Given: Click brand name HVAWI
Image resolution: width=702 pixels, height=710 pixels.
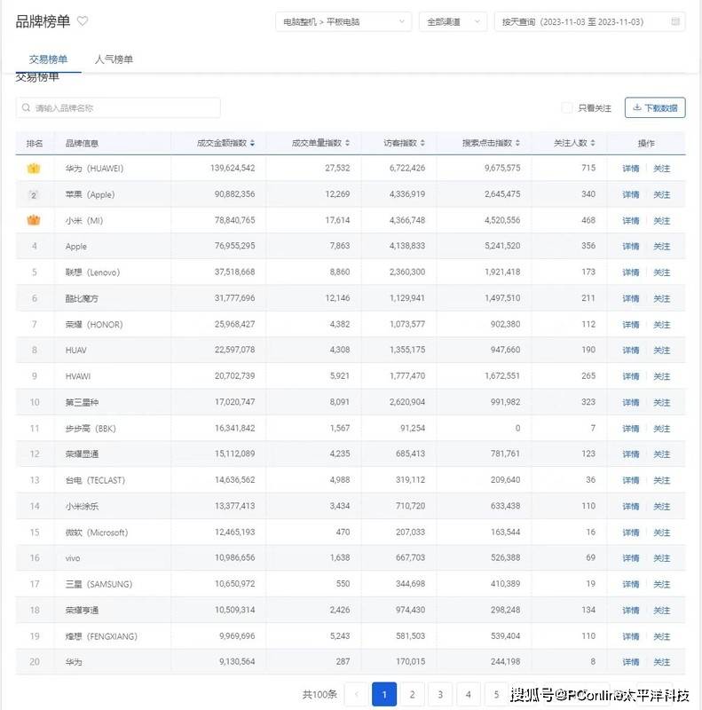Looking at the screenshot, I should [78, 376].
